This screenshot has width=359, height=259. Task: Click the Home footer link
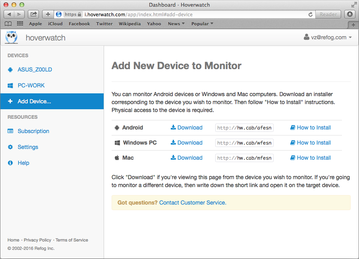[13, 240]
